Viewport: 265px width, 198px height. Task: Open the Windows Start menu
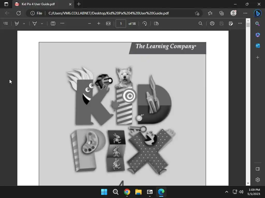(104, 192)
